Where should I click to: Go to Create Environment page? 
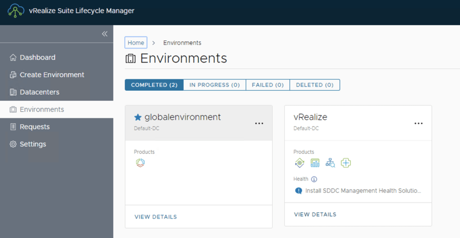tap(52, 75)
